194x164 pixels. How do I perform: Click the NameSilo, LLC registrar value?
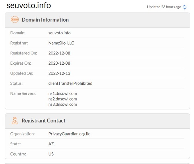61,43
